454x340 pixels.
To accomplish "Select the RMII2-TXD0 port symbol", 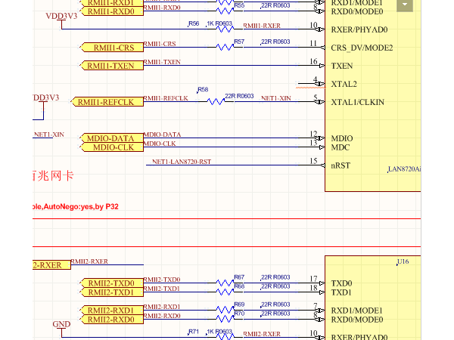I will 110,283.
